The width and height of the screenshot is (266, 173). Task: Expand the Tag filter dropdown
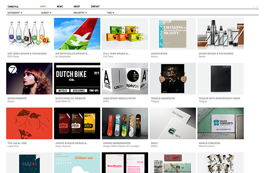click(110, 13)
